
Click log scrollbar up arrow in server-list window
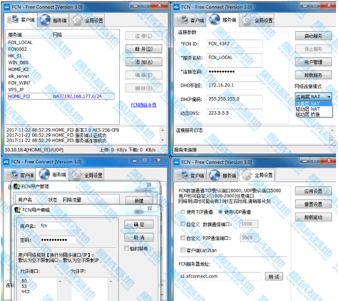pos(163,130)
